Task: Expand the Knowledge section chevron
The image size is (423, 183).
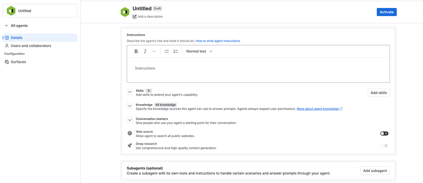Action: click(130, 106)
